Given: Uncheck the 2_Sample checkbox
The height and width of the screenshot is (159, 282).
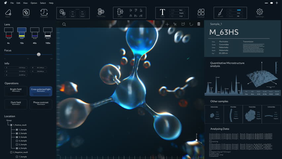Looking at the screenshot, I should click(17, 133).
